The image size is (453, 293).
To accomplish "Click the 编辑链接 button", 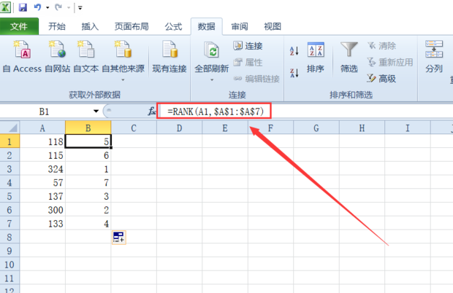I will coord(256,79).
